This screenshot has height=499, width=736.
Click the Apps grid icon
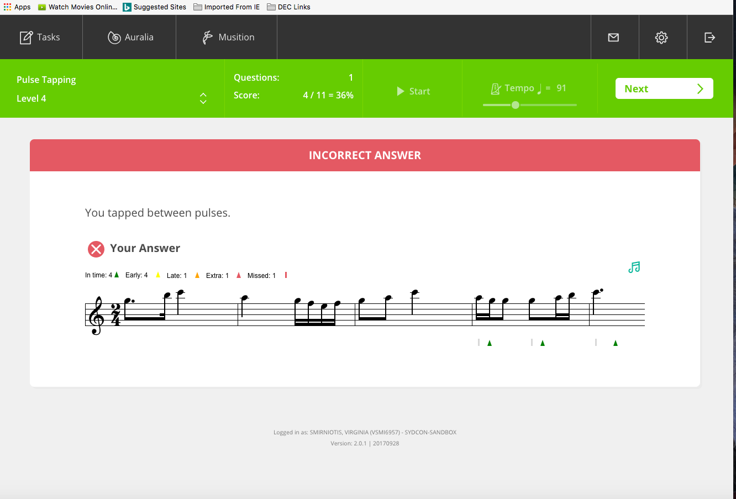pyautogui.click(x=7, y=7)
